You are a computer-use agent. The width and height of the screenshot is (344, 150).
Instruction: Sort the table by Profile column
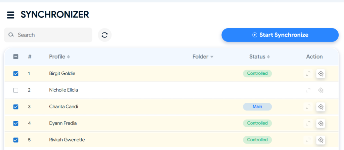pyautogui.click(x=59, y=57)
